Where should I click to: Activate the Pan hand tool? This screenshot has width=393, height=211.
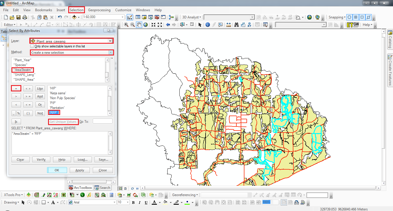(x=139, y=25)
